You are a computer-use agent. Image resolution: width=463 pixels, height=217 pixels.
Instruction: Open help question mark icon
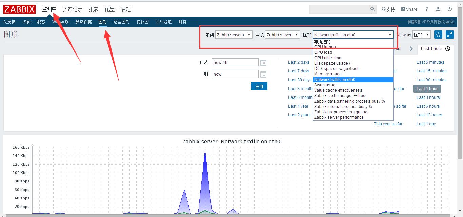click(x=427, y=9)
